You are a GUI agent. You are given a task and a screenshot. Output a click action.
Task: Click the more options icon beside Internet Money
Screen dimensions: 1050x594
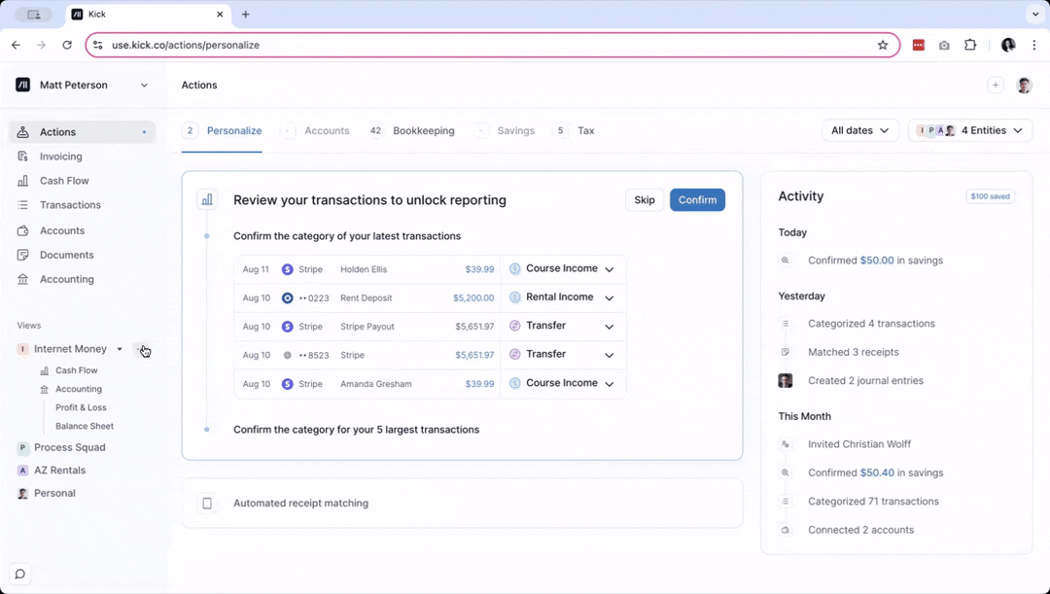point(141,349)
